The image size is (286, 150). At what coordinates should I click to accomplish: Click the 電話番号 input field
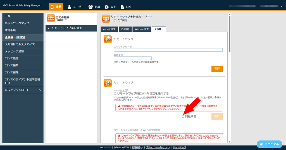tap(133, 58)
